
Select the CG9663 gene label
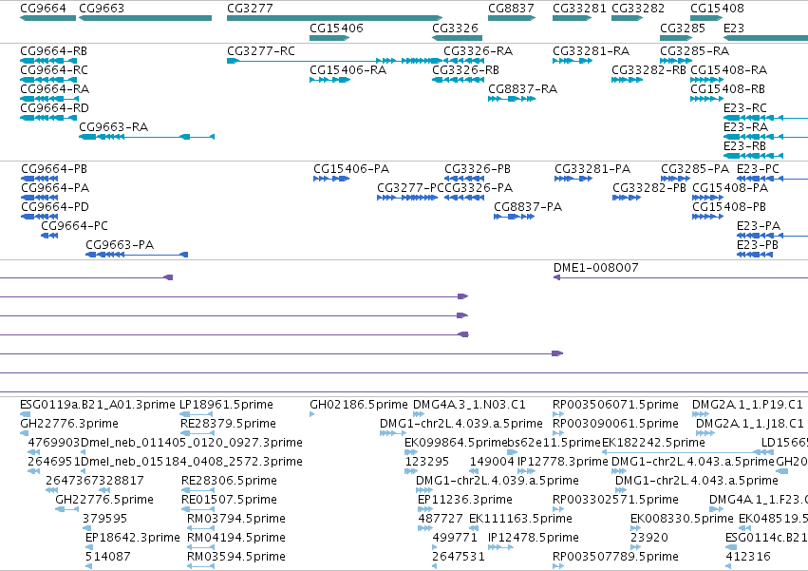point(102,9)
